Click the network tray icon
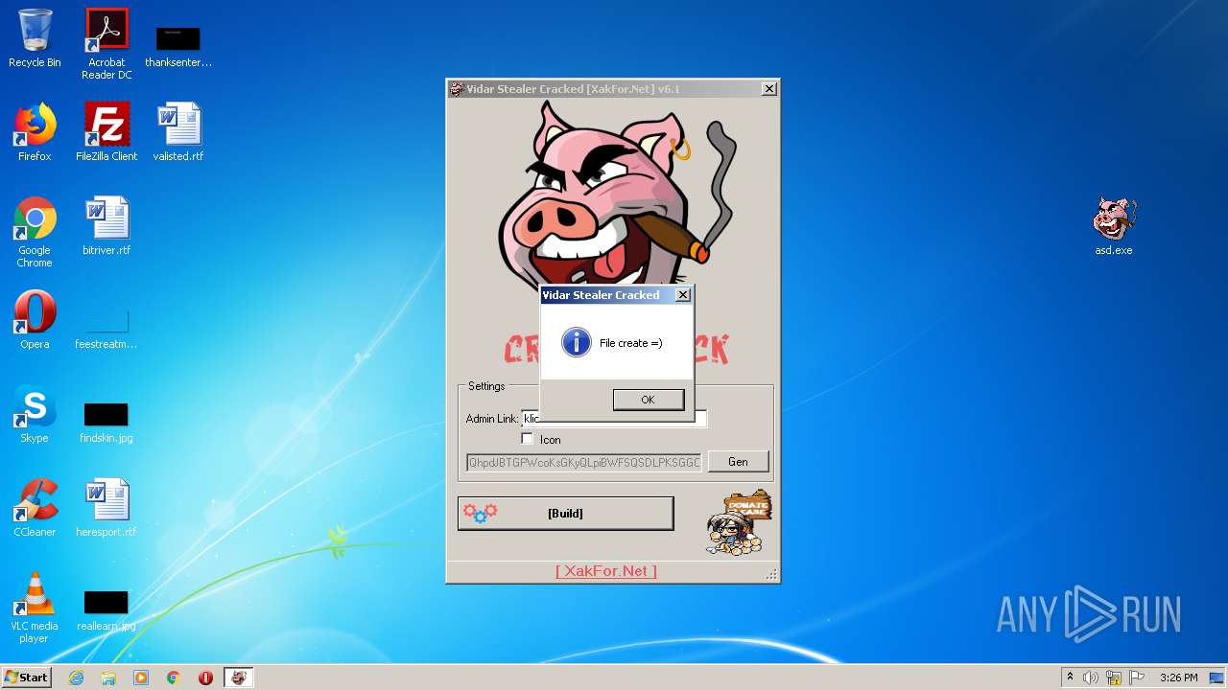The height and width of the screenshot is (690, 1228). (1114, 678)
